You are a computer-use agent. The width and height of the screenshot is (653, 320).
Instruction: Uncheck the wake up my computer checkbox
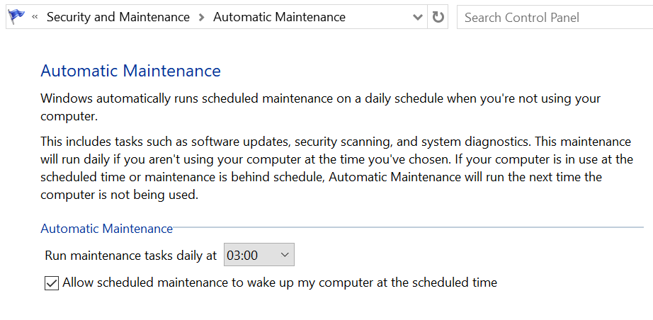click(51, 283)
